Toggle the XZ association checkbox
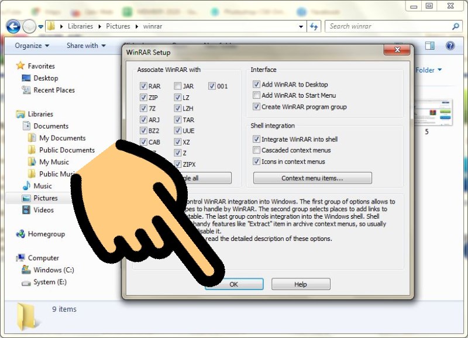Screen dimensions: 468x338 tap(178, 142)
